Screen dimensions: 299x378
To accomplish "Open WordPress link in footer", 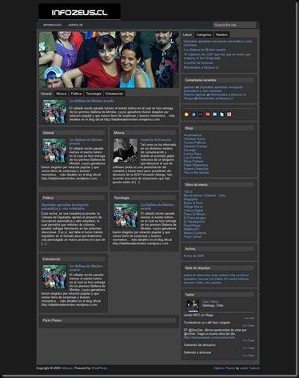I will tap(99, 368).
